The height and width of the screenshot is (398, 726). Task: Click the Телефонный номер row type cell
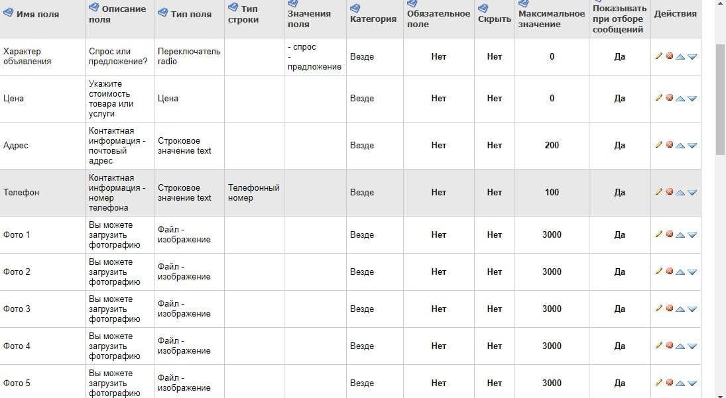pyautogui.click(x=254, y=192)
